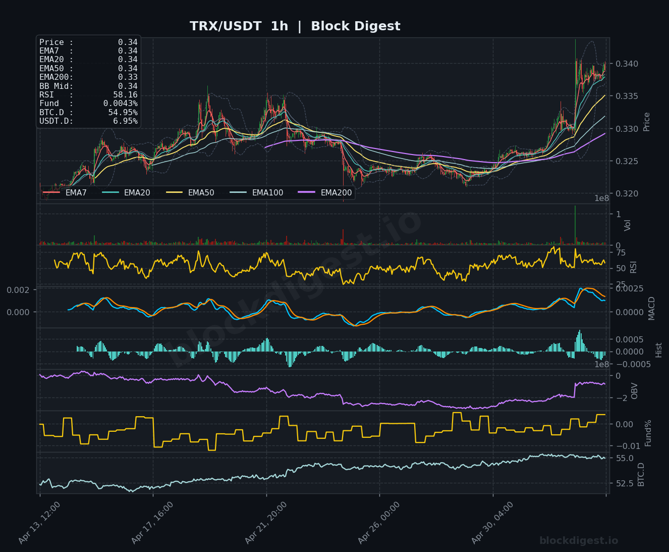Viewport: 669px width, 552px height.
Task: Click the Fund 0.0043% stats row
Action: 88,104
